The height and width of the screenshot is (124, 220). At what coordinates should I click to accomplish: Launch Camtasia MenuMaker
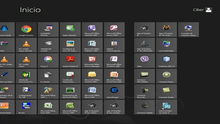(x=144, y=76)
